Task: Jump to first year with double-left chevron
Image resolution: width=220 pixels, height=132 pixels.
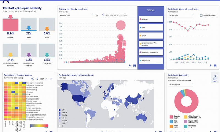Action: click(32, 79)
